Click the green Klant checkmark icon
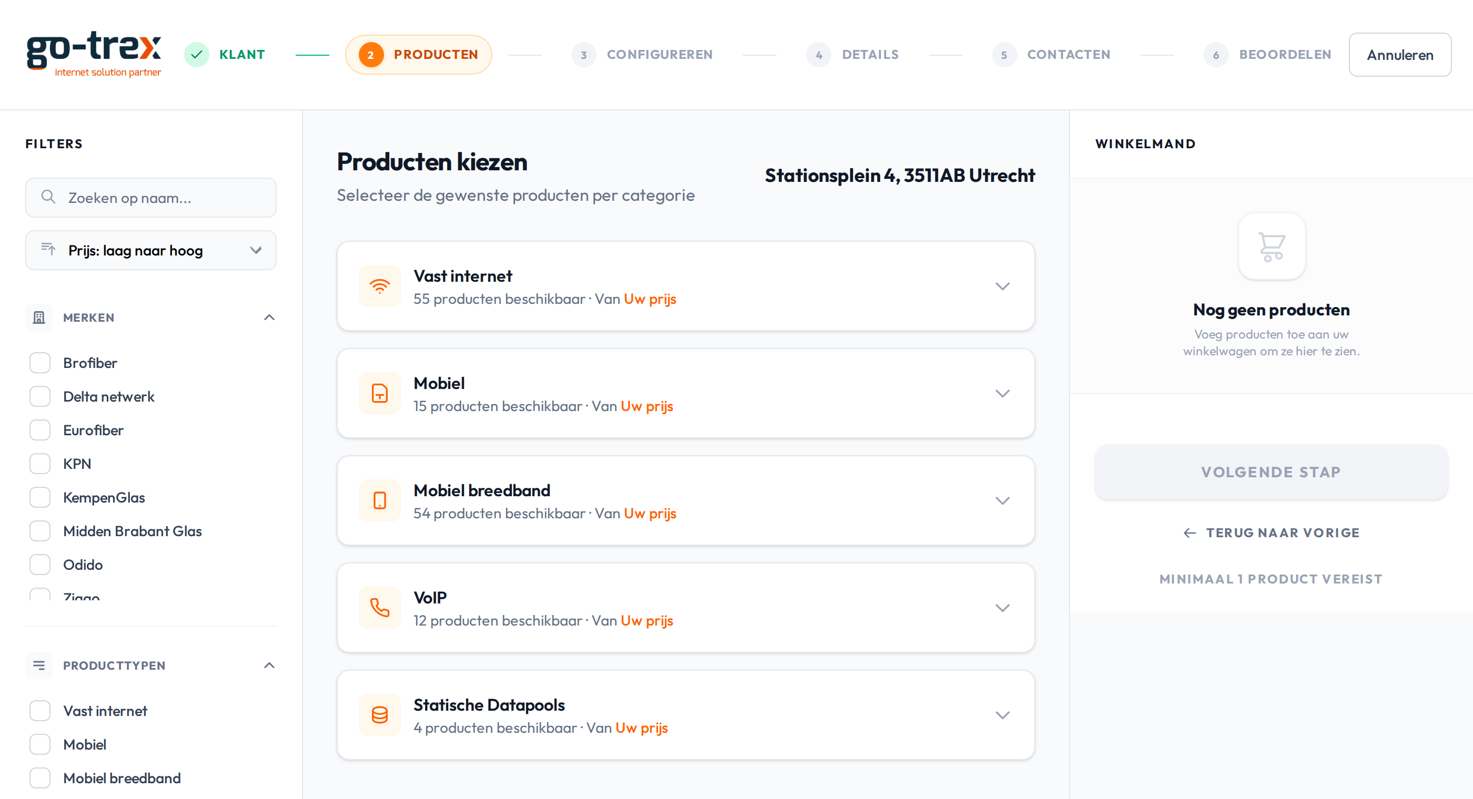 point(197,54)
